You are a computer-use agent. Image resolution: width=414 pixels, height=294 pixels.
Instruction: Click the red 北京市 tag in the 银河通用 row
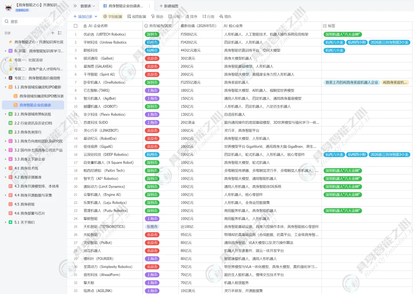tap(152, 58)
